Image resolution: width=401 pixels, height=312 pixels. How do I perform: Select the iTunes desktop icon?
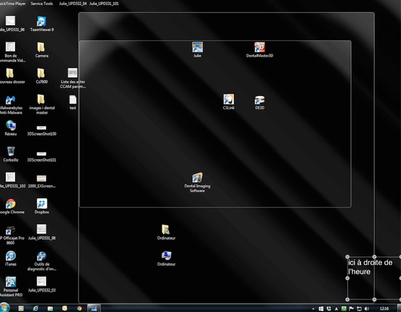tap(11, 256)
